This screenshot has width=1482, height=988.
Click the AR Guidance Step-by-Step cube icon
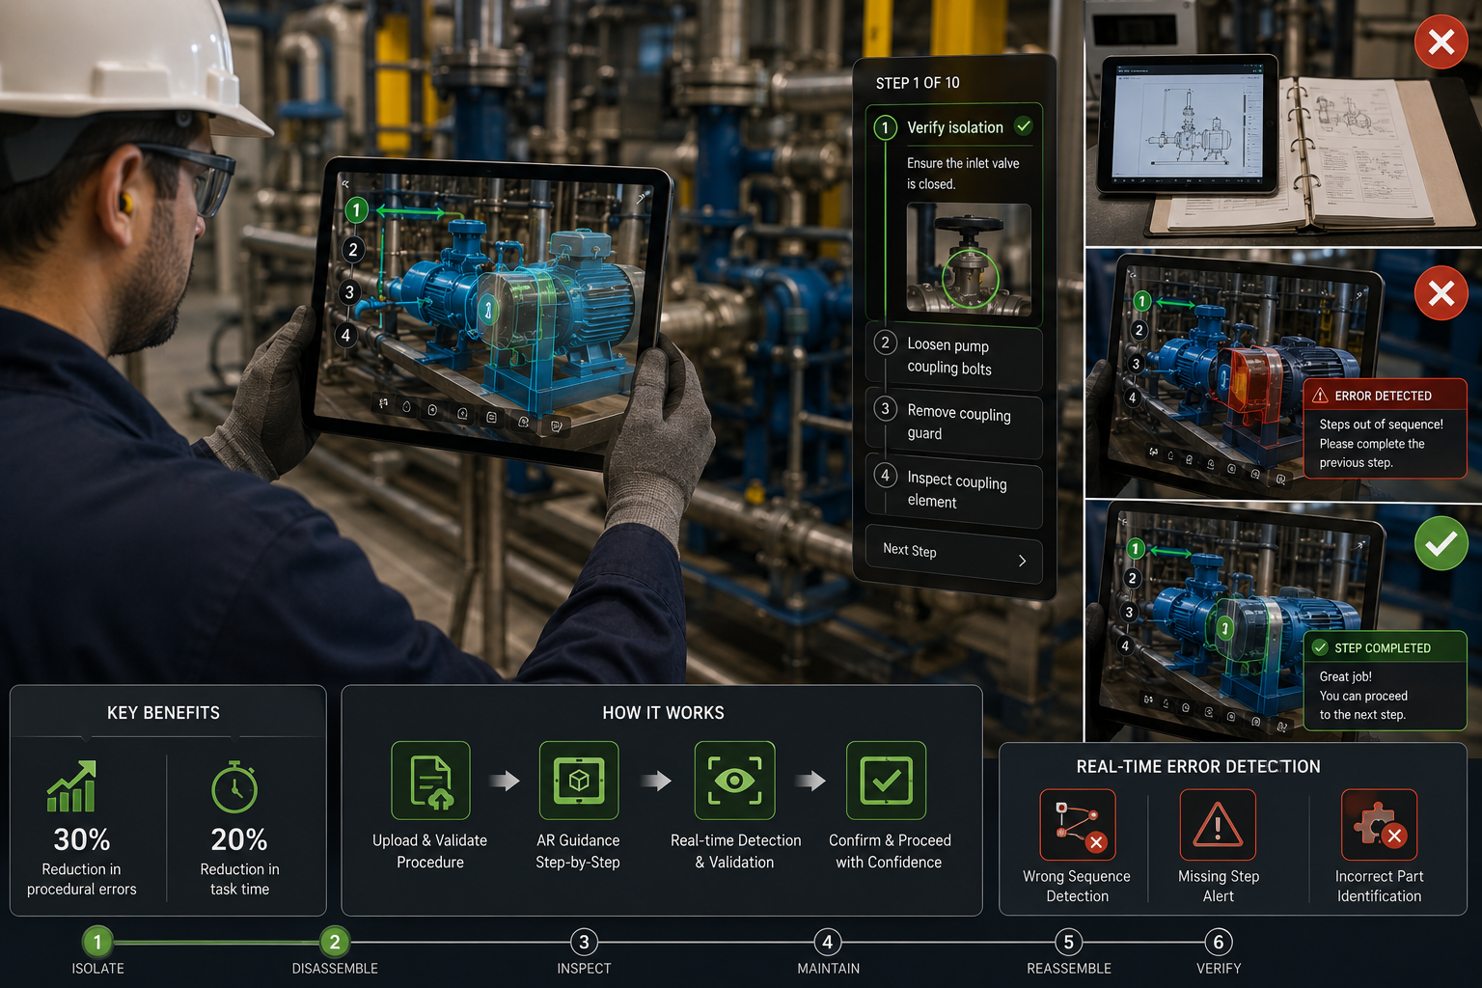click(x=579, y=781)
